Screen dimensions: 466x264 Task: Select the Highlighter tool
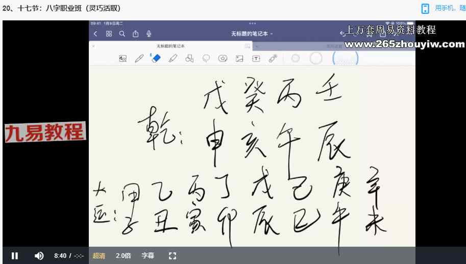coord(173,59)
